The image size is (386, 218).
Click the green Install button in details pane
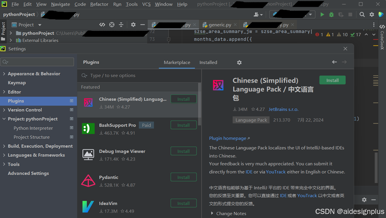pos(332,80)
